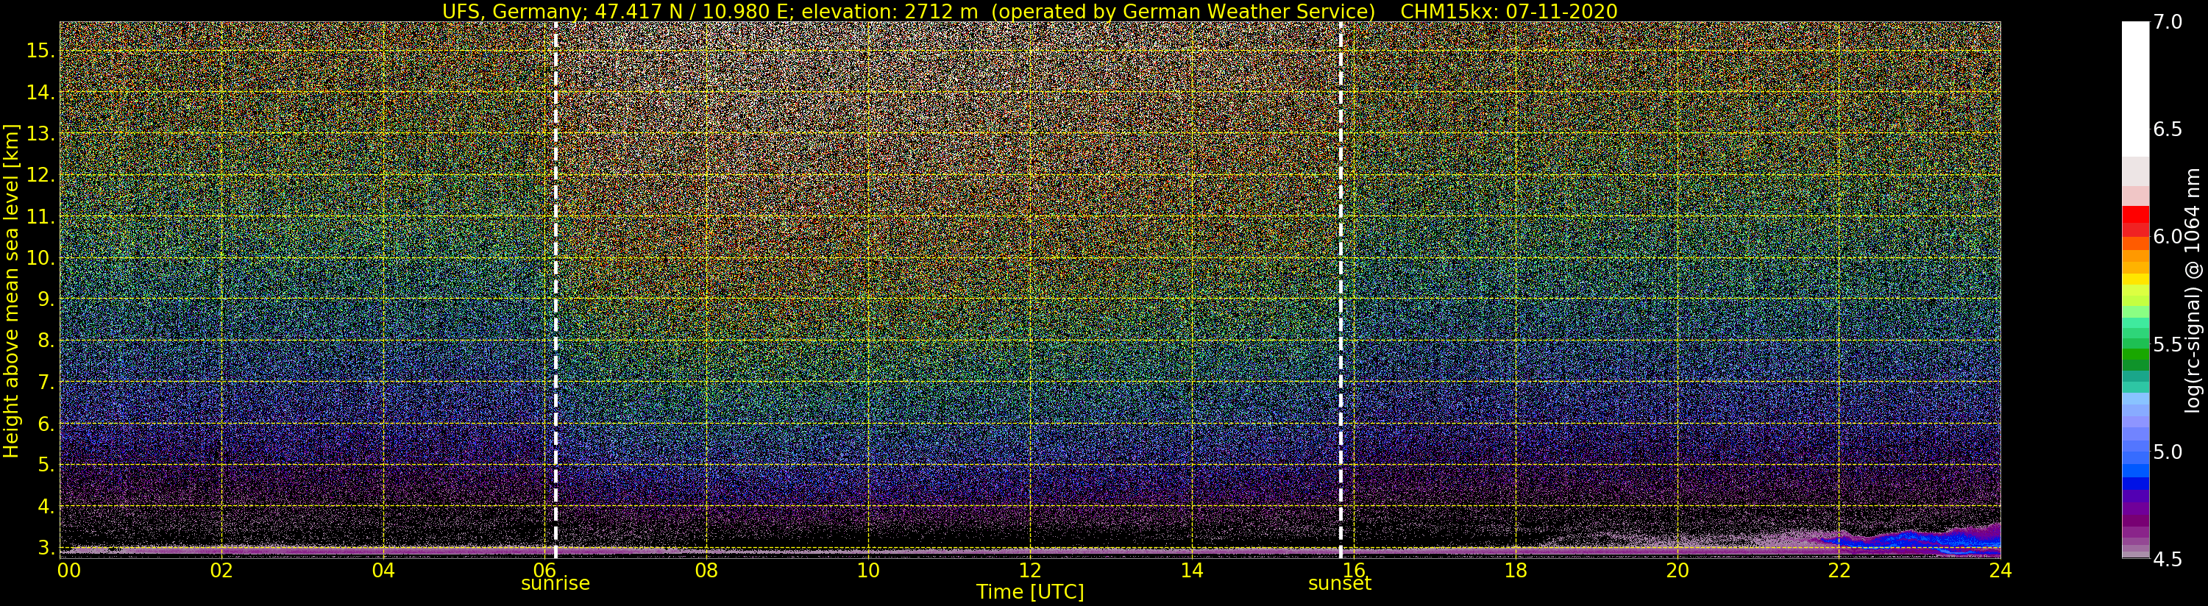Click the '5.5' colorbar tick label
Screen dimensions: 2208x606
pyautogui.click(x=2167, y=345)
